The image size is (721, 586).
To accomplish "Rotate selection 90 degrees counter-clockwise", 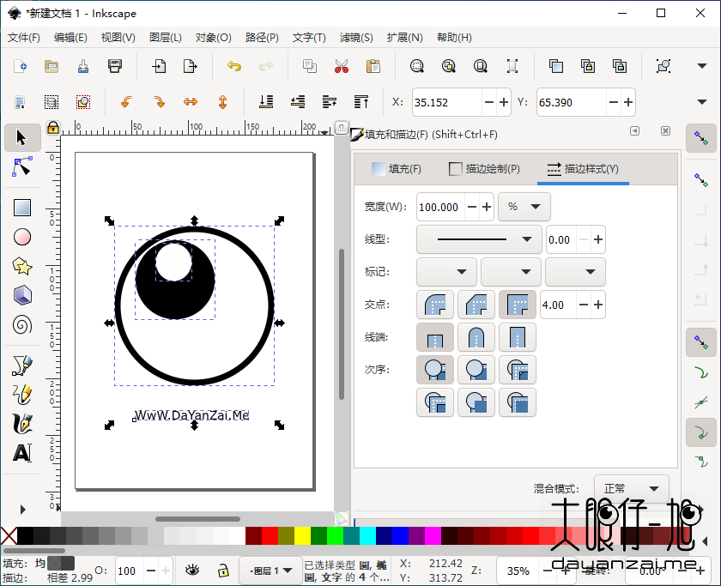I will pyautogui.click(x=126, y=101).
